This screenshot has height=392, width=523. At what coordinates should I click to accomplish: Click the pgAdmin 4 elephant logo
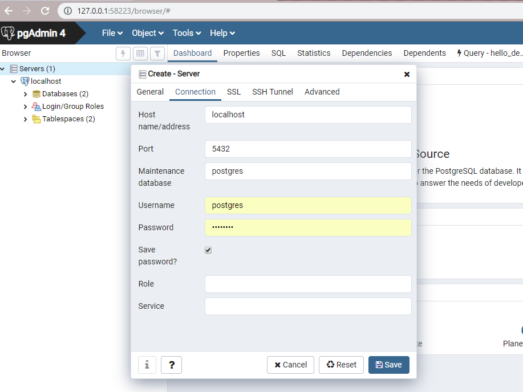point(7,33)
